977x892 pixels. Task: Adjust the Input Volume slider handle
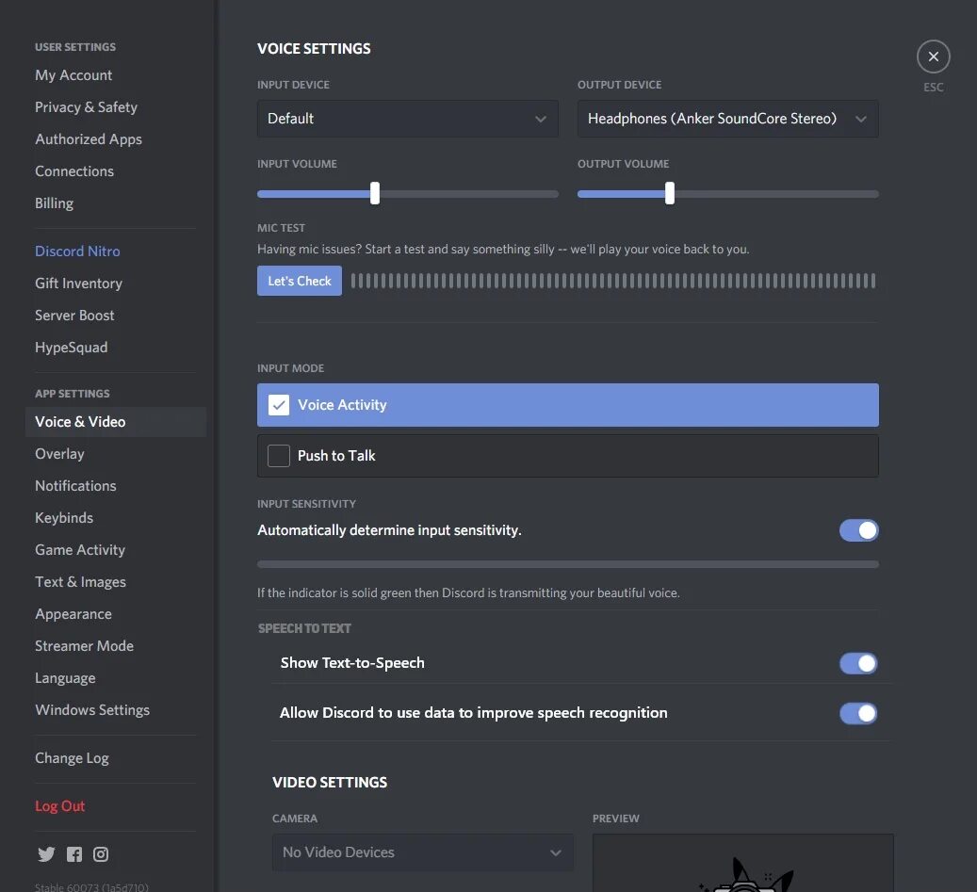tap(374, 193)
